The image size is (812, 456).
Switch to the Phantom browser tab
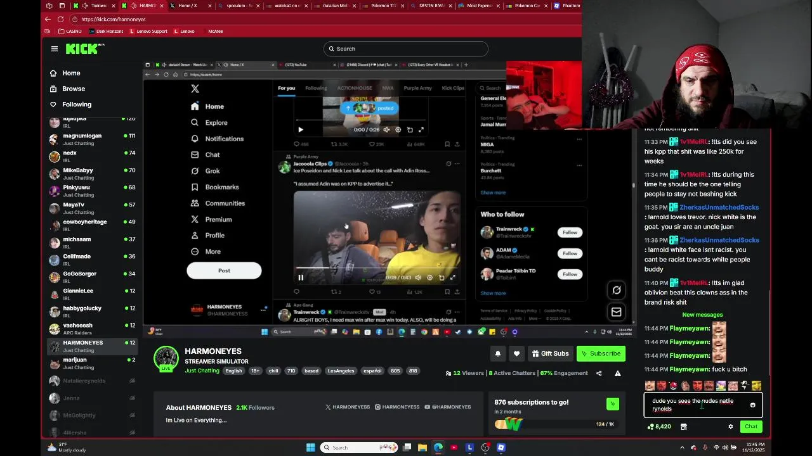click(567, 5)
